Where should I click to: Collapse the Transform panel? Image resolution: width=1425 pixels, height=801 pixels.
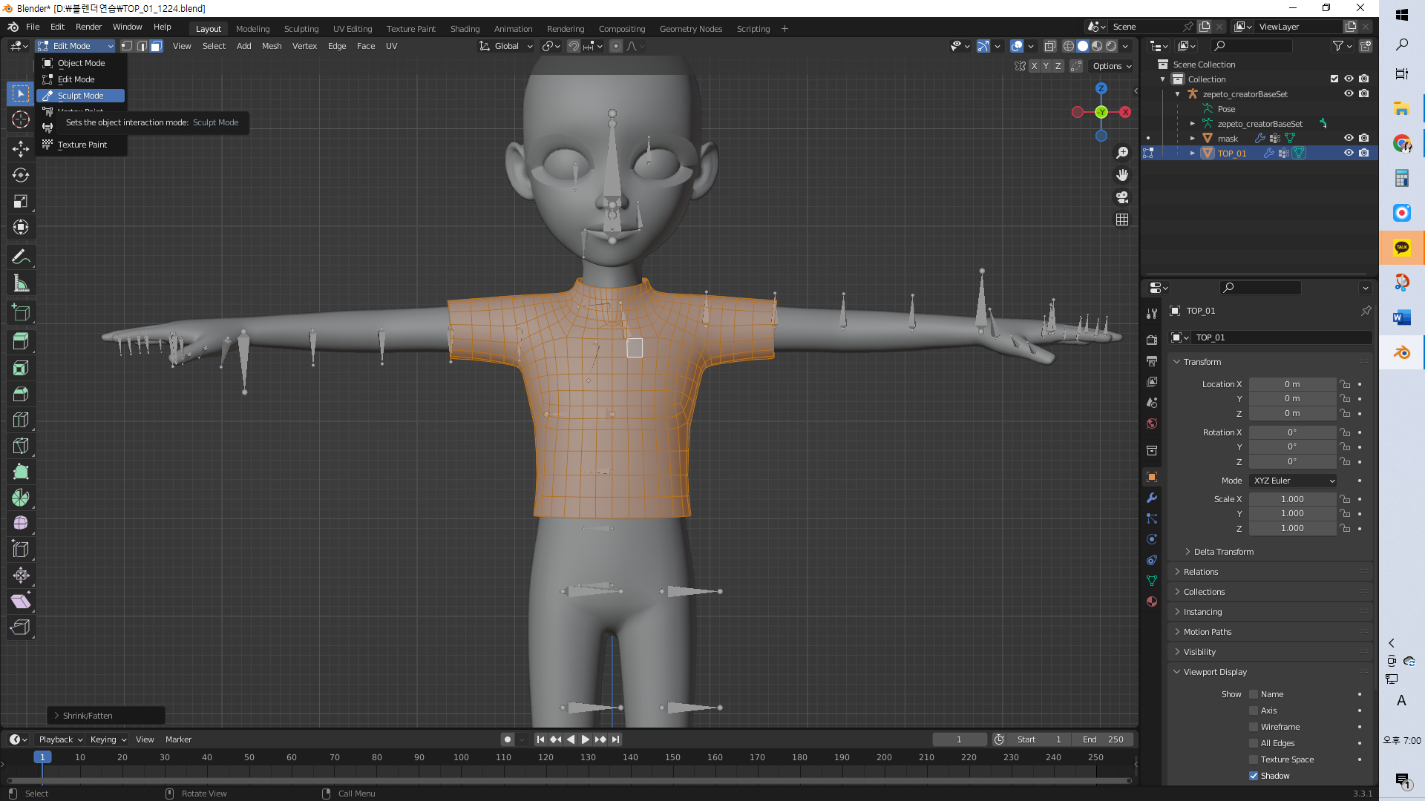[x=1202, y=362]
